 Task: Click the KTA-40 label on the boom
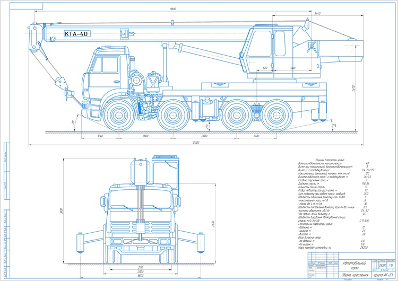point(77,33)
